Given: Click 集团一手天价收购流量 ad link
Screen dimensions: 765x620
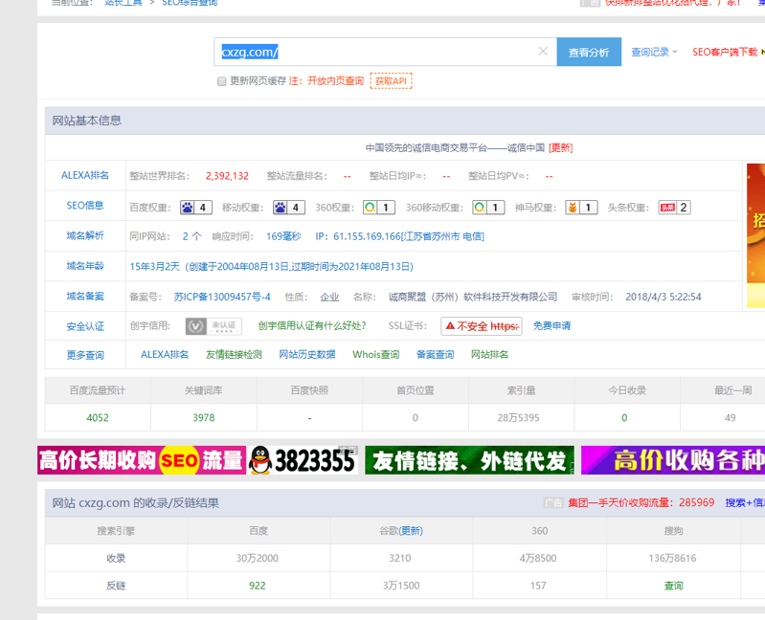Looking at the screenshot, I should [x=641, y=502].
